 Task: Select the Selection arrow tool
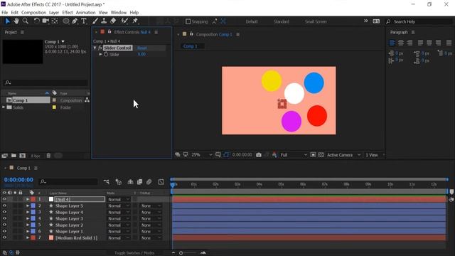coord(7,21)
